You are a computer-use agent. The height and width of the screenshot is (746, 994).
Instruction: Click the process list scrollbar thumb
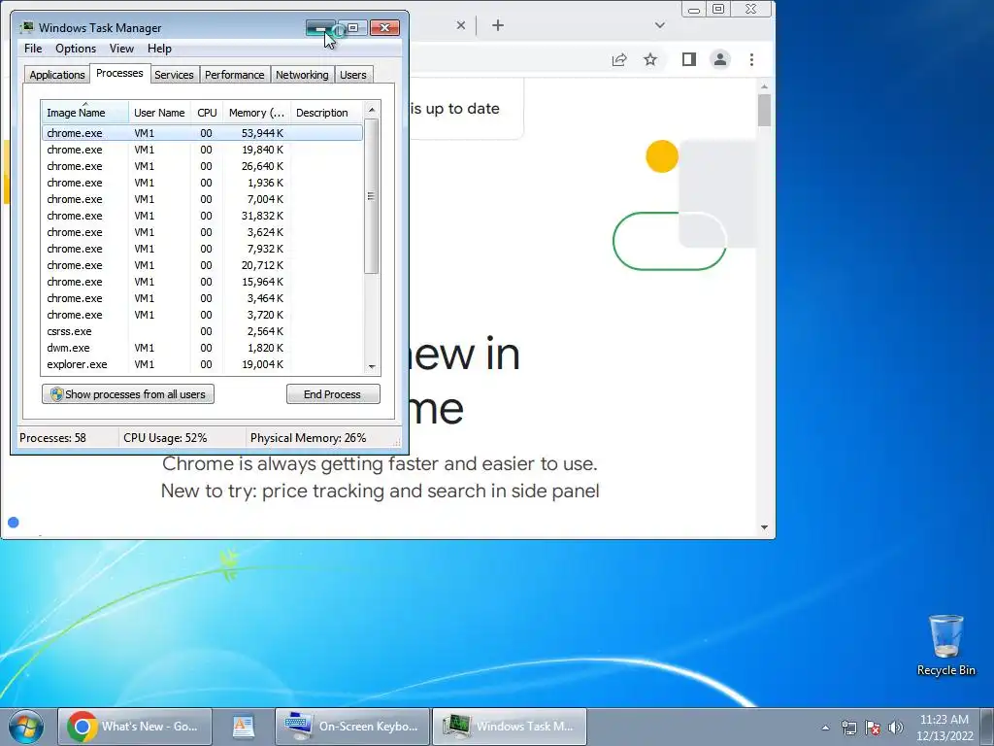(x=372, y=196)
